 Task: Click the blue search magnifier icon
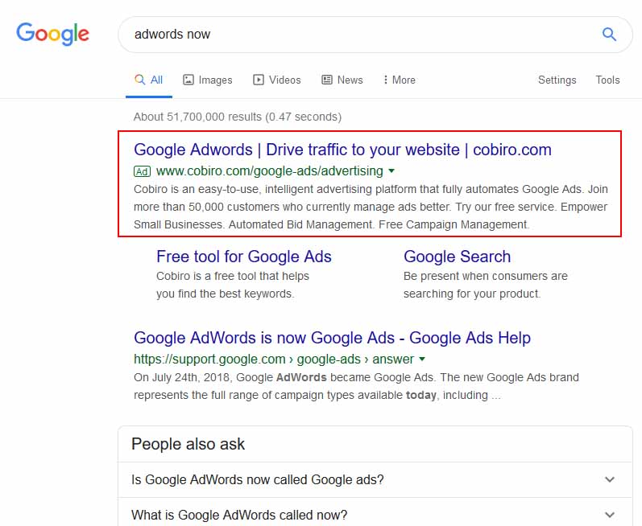click(x=609, y=35)
